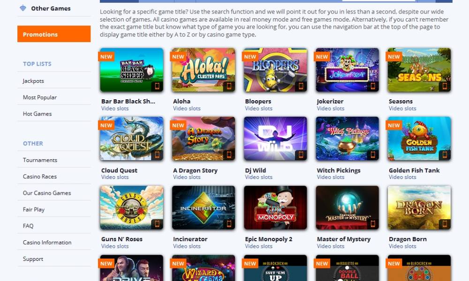The image size is (469, 281).
Task: Open Hot Games list
Action: 37,113
